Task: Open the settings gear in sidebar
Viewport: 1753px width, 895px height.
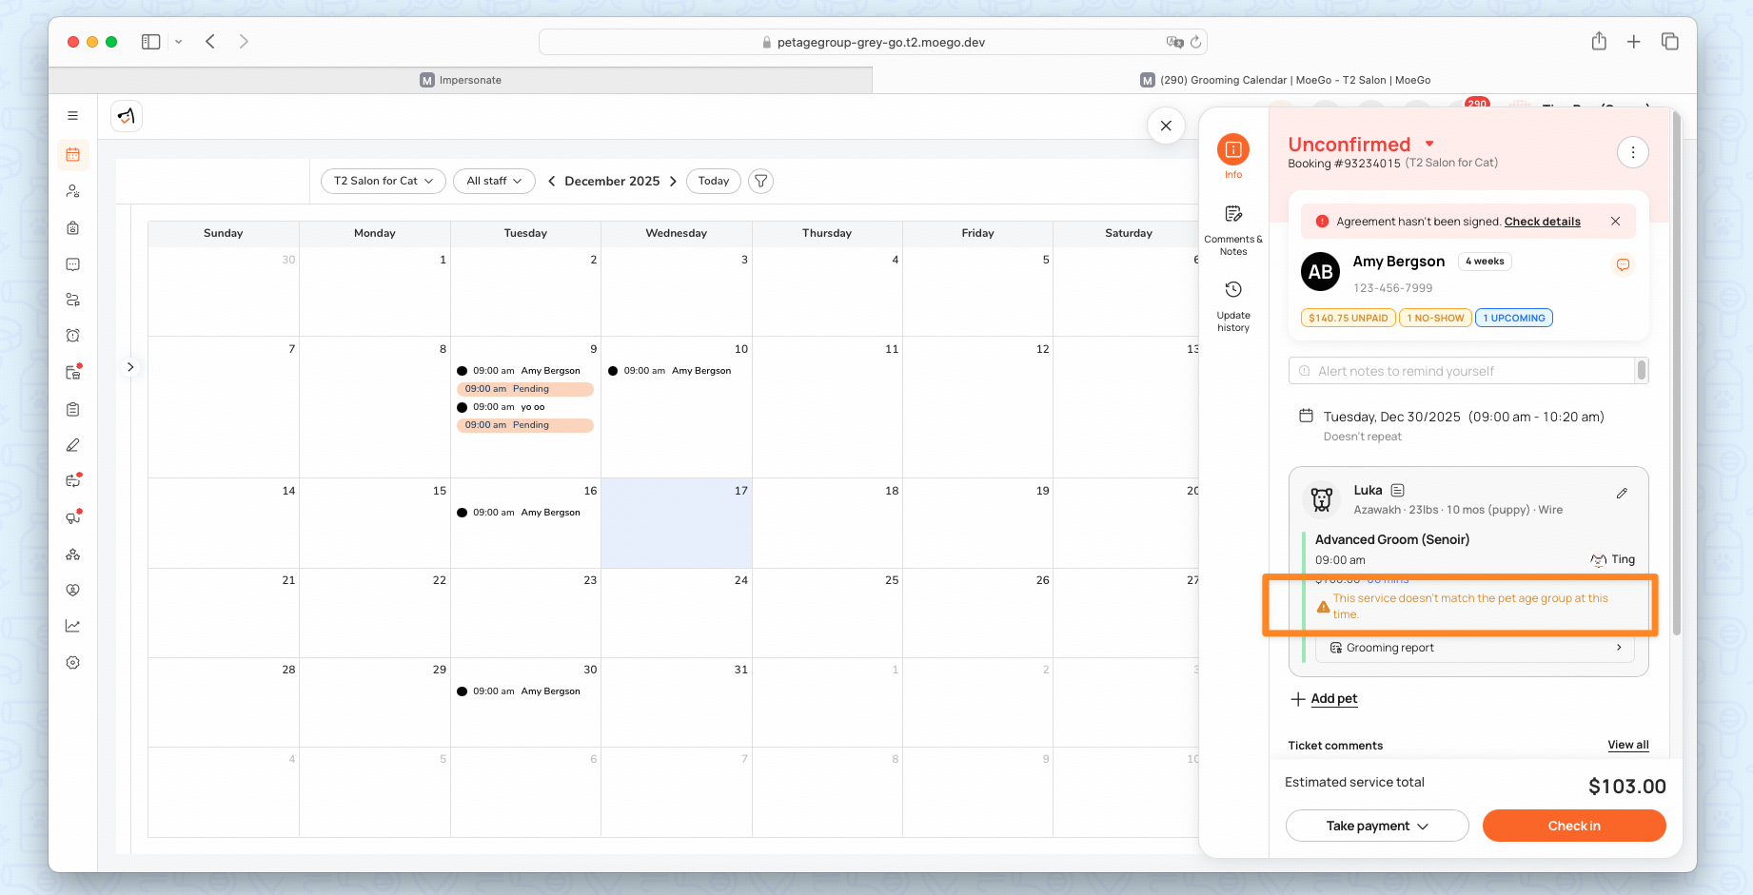Action: coord(73,663)
